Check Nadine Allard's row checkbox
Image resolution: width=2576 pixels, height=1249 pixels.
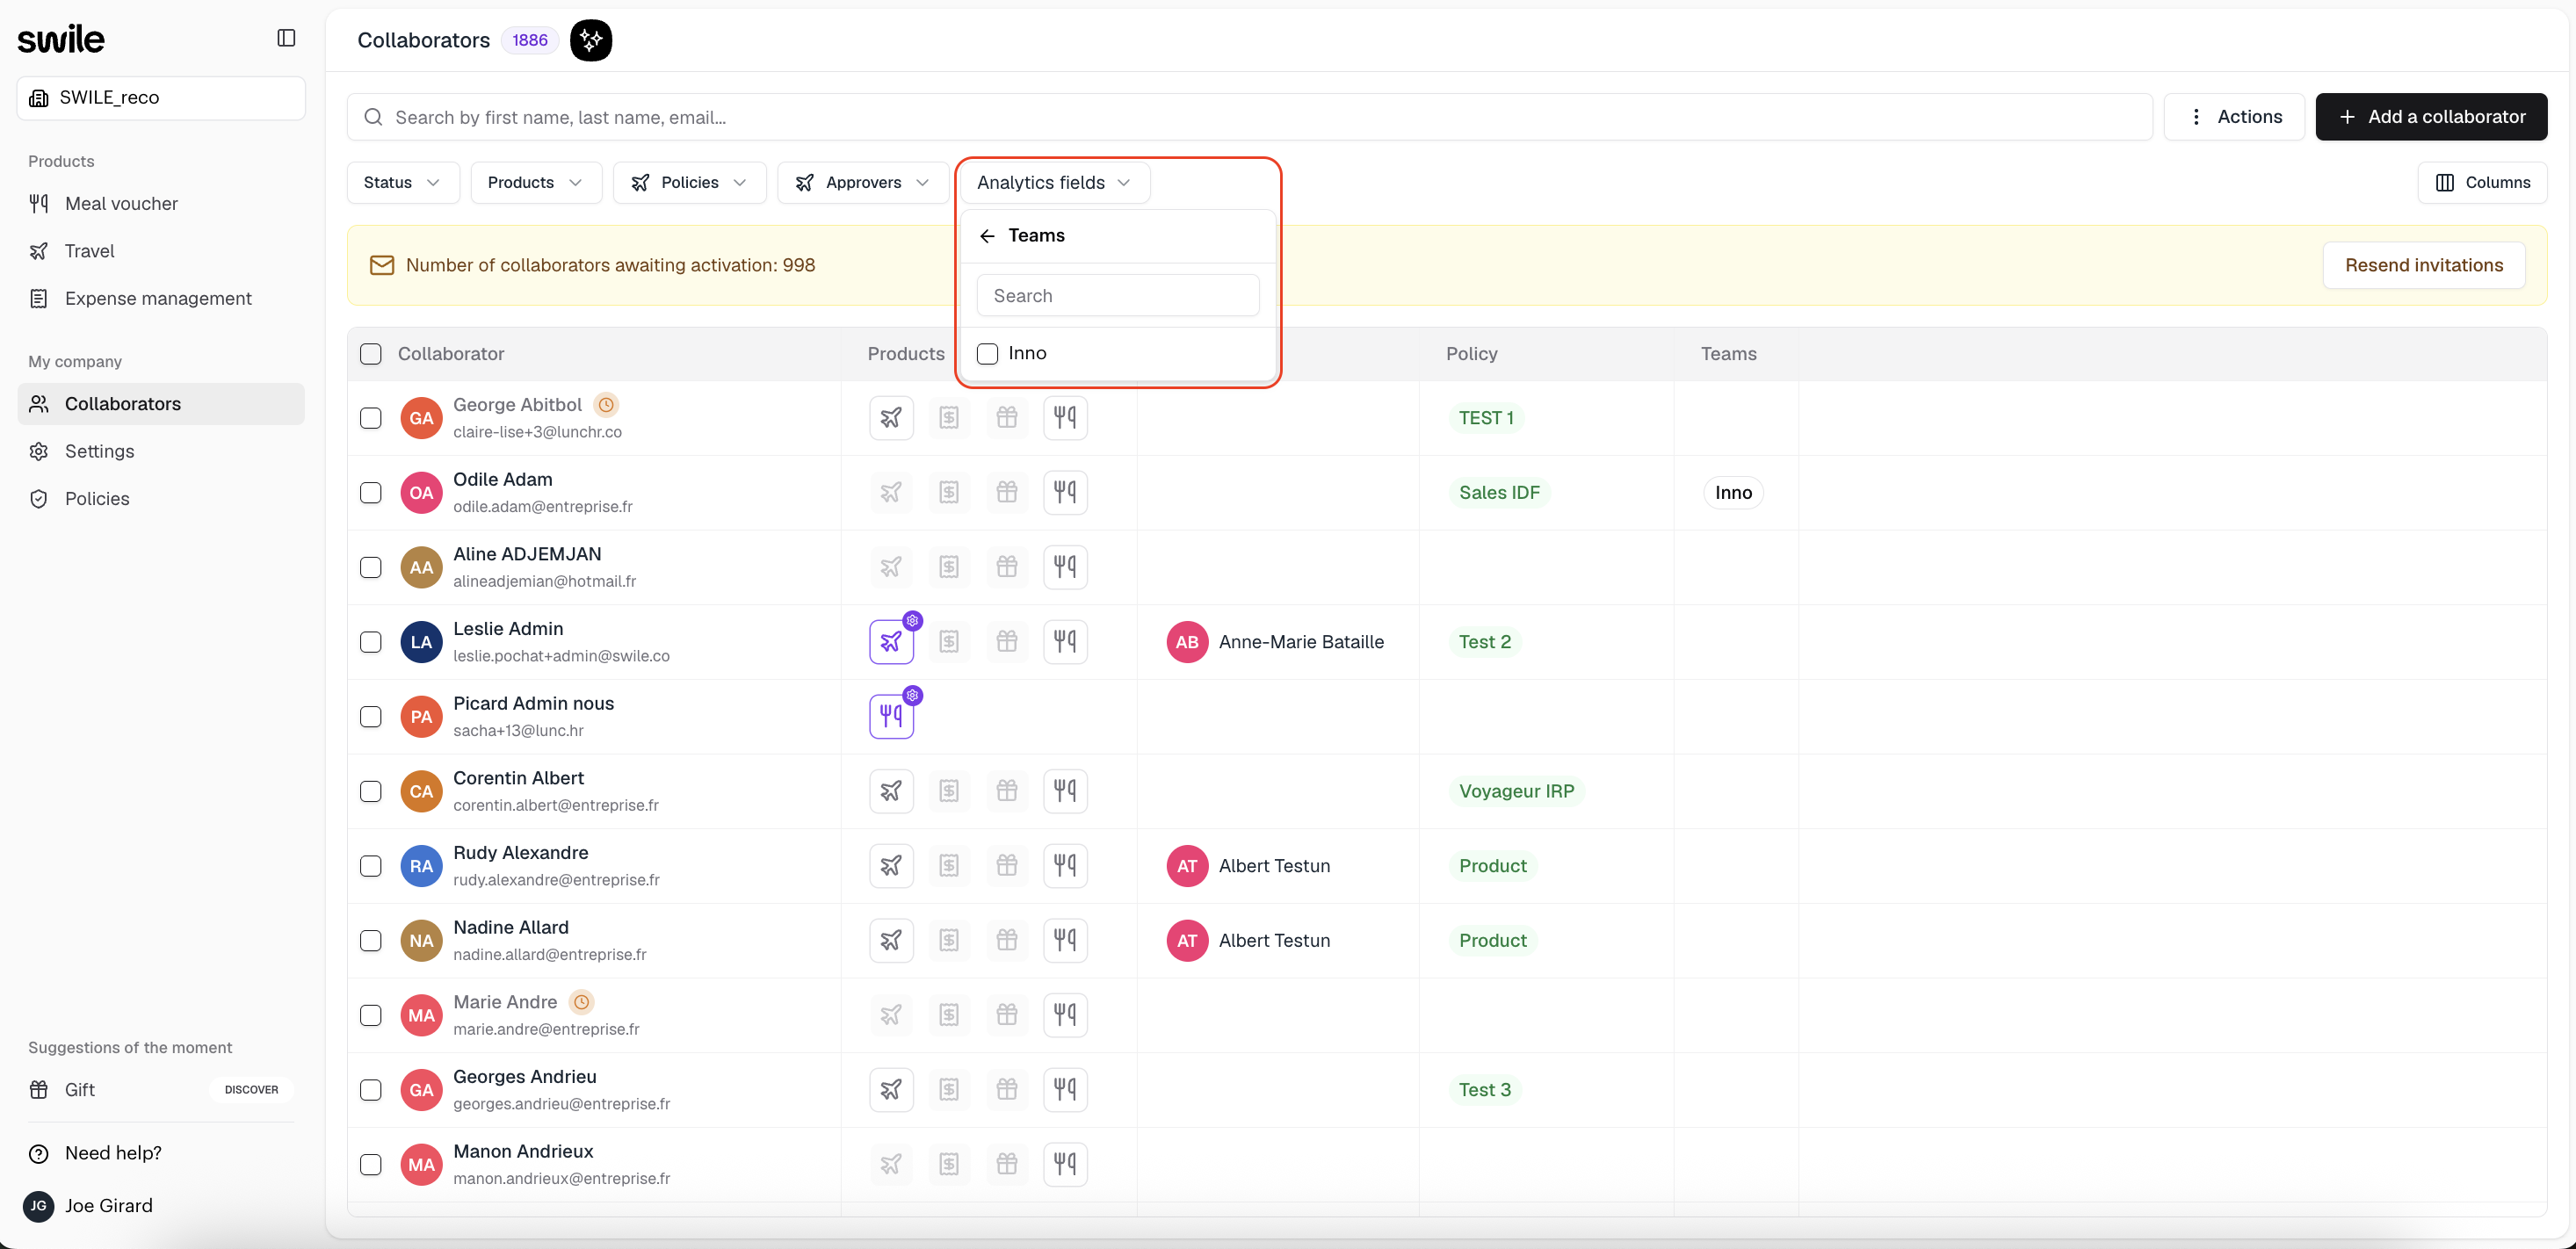[371, 941]
